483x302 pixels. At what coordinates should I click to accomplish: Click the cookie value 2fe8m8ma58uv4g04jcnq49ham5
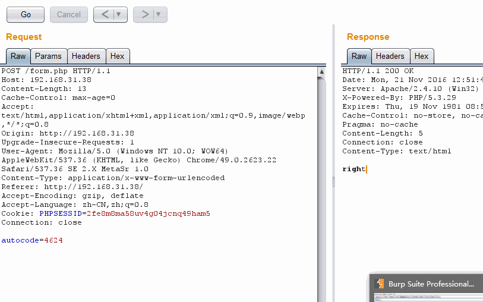pyautogui.click(x=149, y=213)
